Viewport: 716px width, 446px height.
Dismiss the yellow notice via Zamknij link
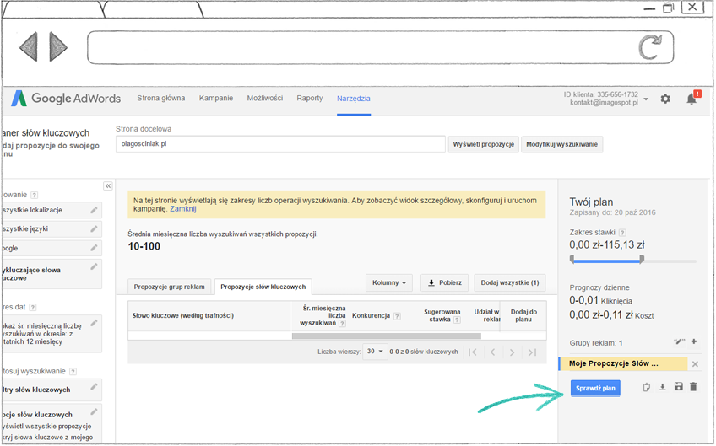(183, 209)
